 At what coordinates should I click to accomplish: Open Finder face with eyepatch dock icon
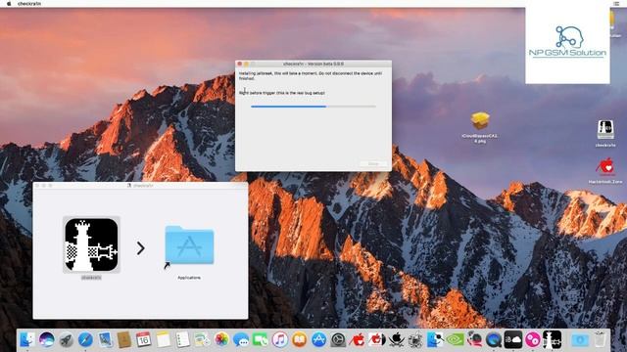(435, 340)
